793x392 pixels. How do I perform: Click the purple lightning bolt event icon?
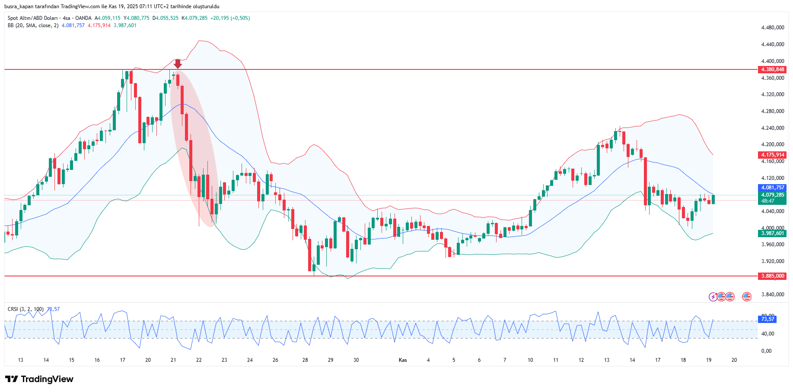pos(713,297)
